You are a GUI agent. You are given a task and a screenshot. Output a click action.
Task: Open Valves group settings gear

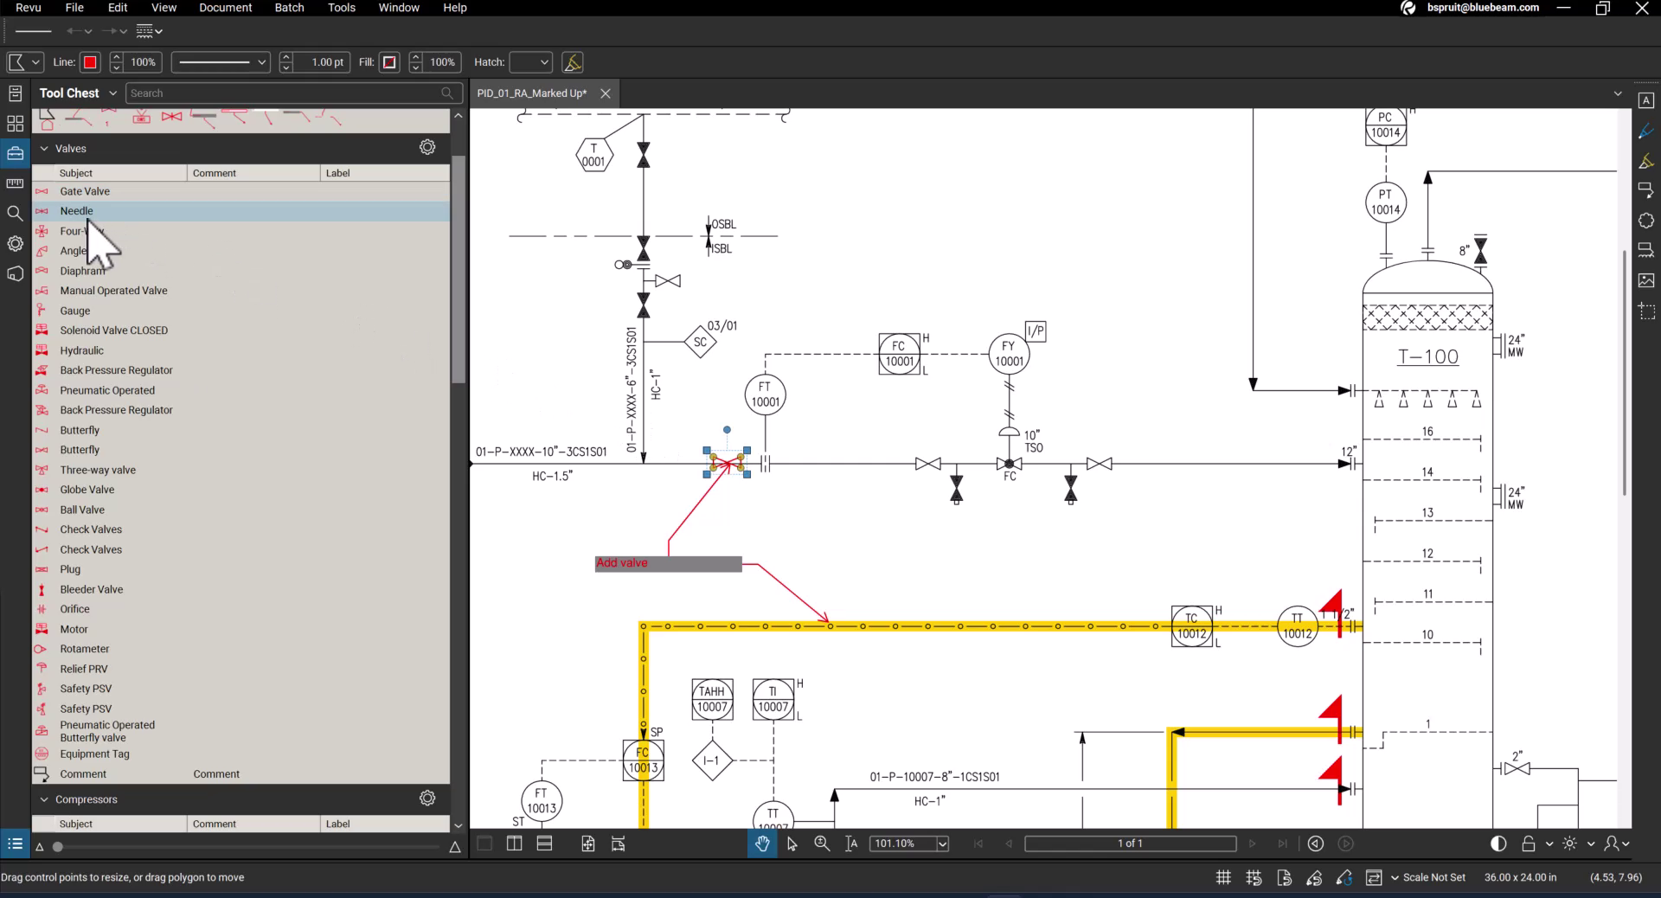point(426,147)
